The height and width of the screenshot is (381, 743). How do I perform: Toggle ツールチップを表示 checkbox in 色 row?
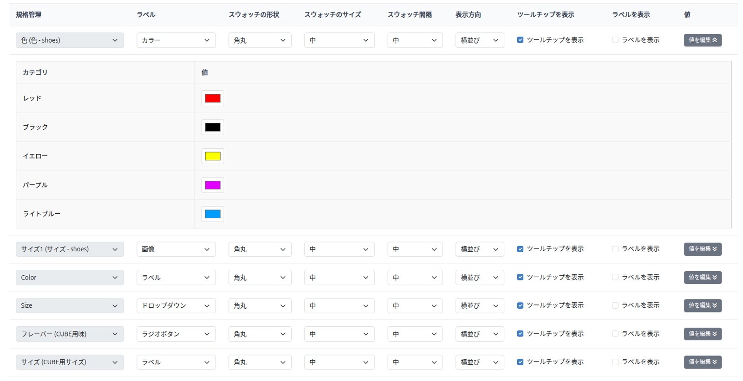(520, 40)
